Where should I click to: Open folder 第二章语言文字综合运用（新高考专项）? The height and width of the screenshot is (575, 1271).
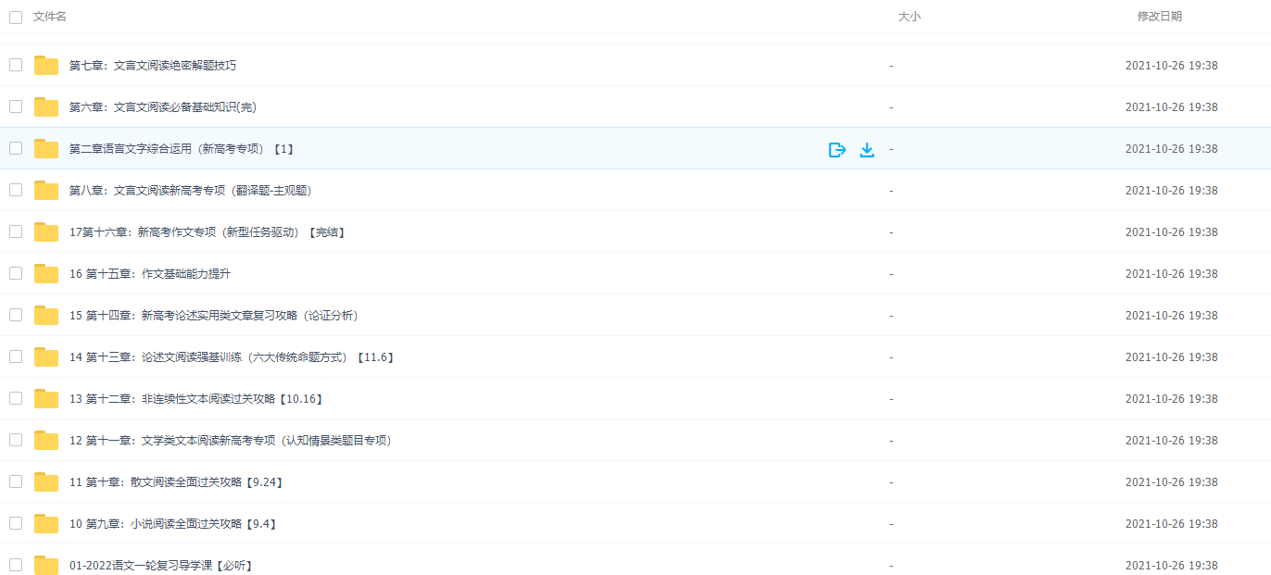tap(181, 149)
